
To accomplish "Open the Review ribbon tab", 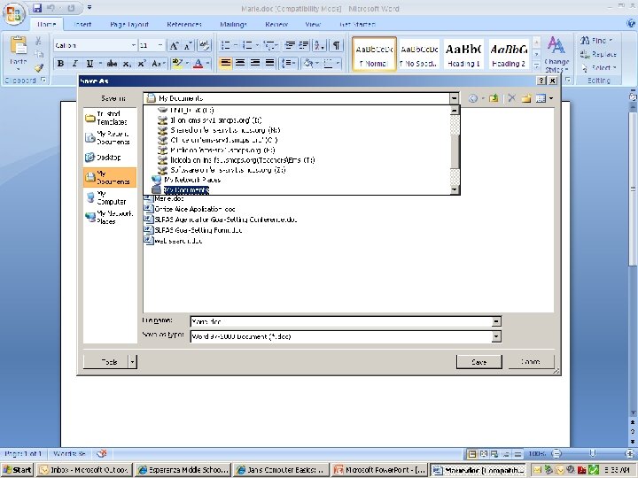I will (276, 25).
